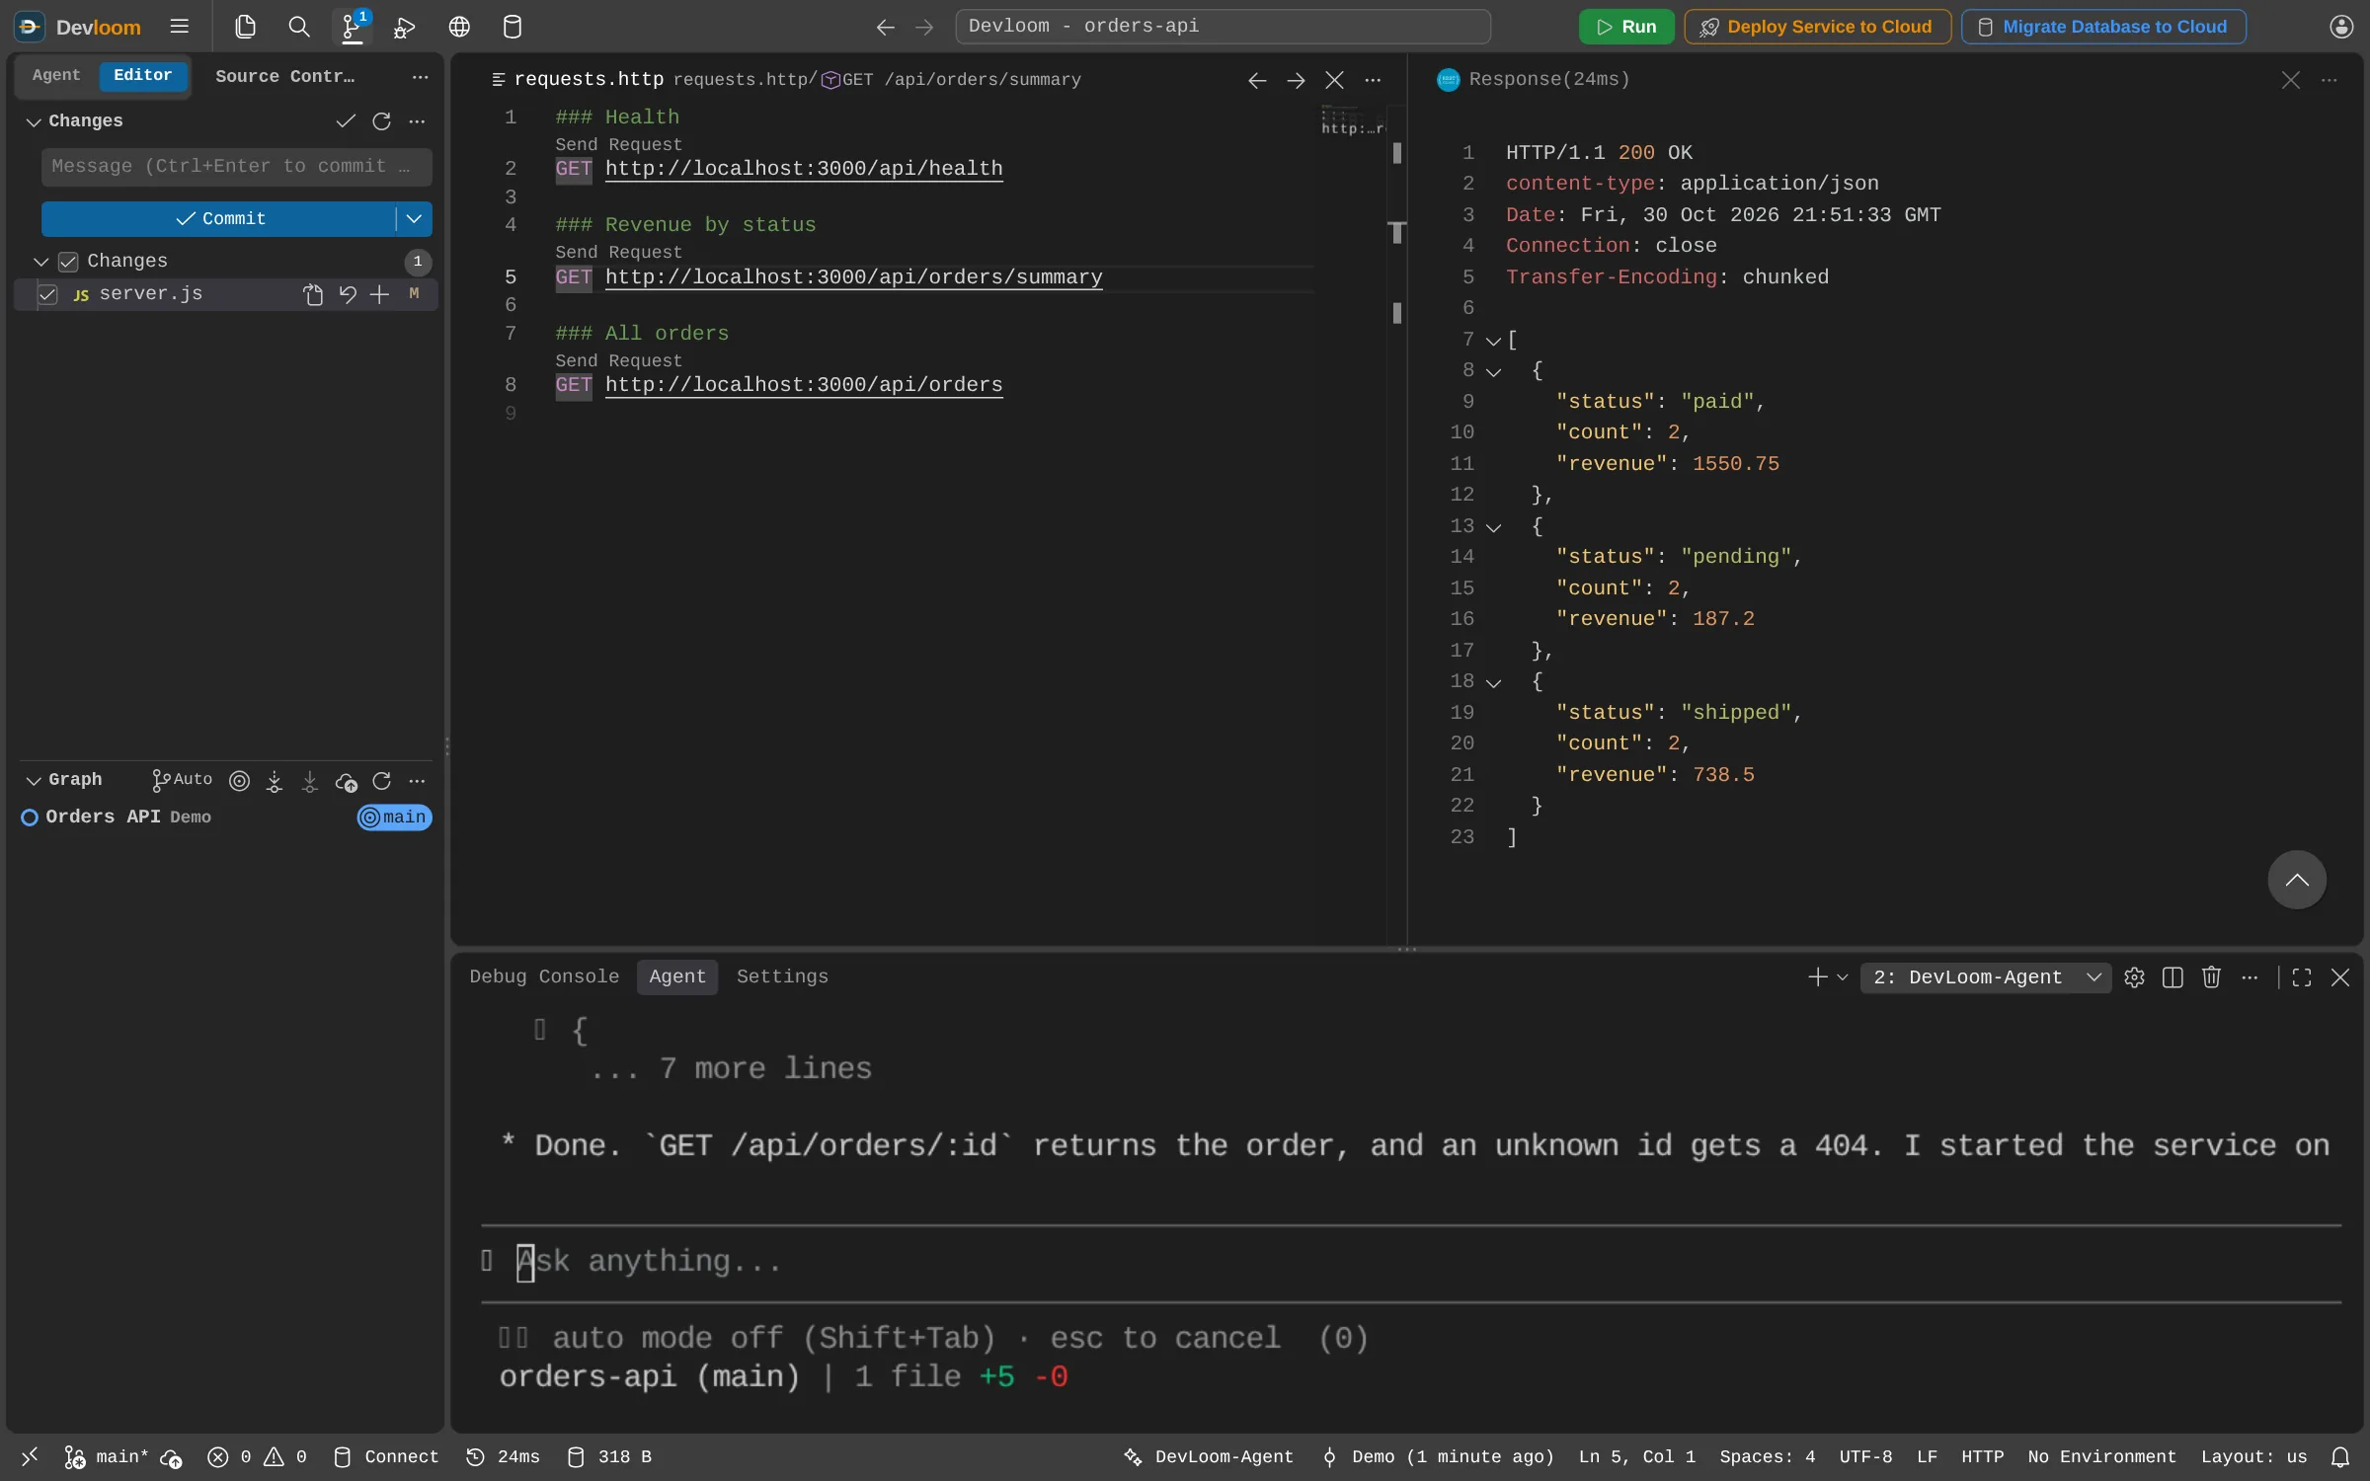Stage server.js with the plus icon

point(379,294)
